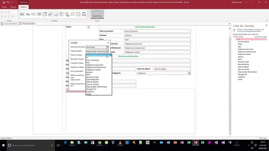
Task: Choose 'Sécurité sociale' in dropdown list
Action: pos(99,77)
